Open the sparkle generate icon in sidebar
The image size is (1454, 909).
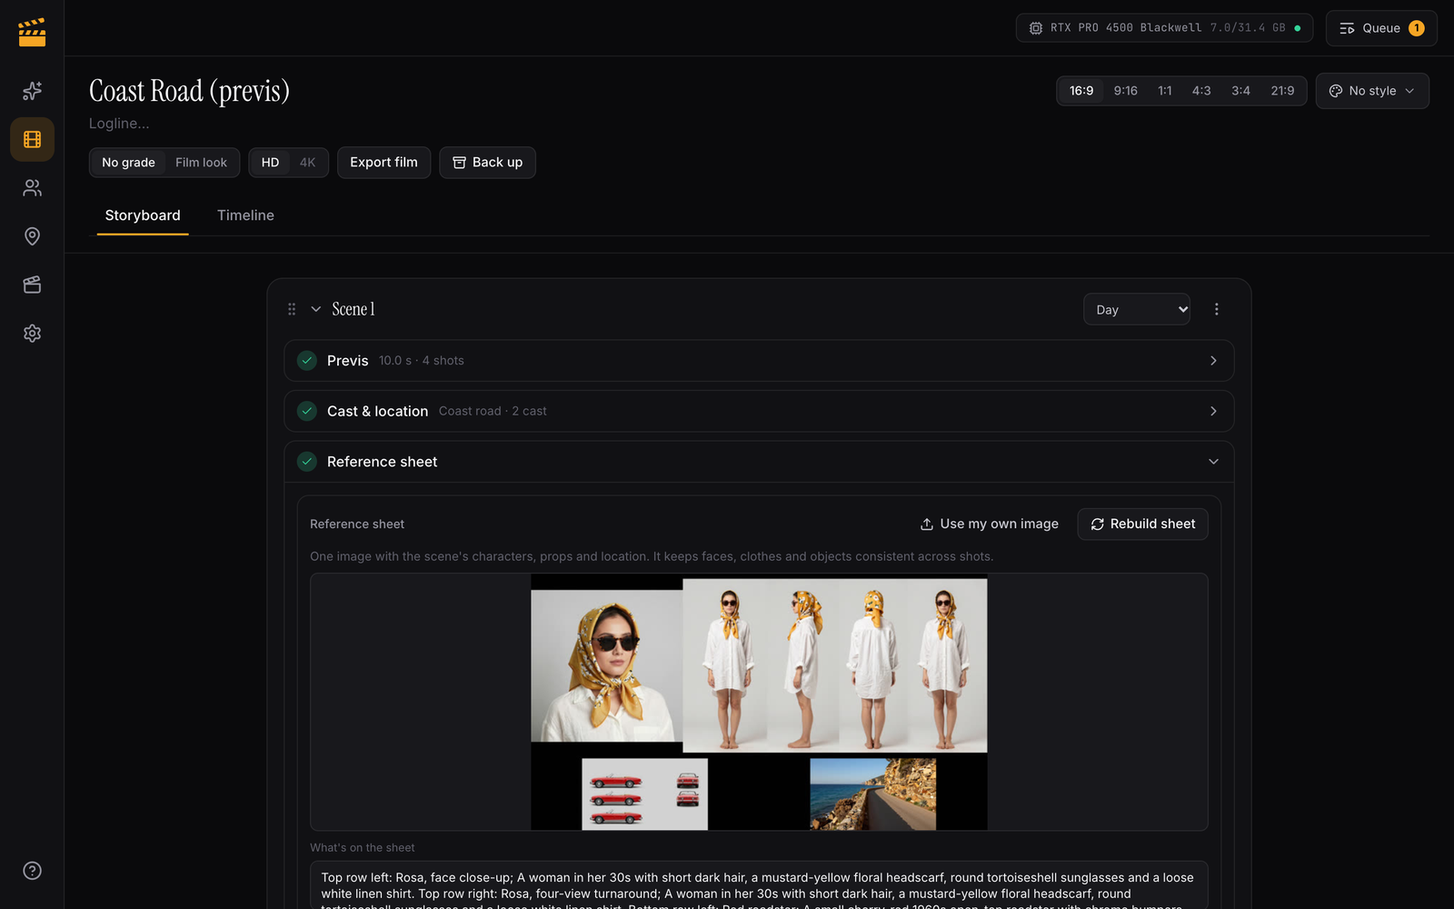tap(32, 91)
